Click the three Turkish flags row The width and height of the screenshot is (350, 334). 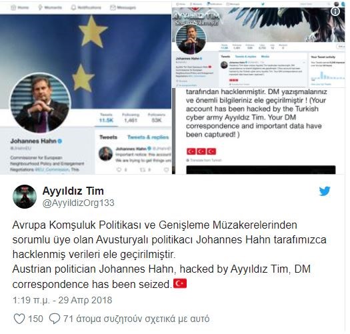(x=201, y=151)
